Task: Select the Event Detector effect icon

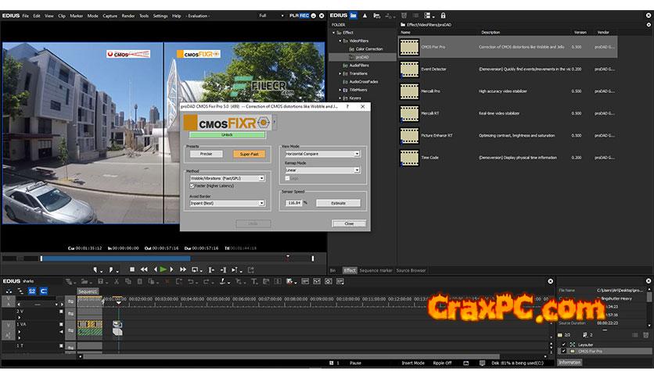Action: click(x=409, y=69)
